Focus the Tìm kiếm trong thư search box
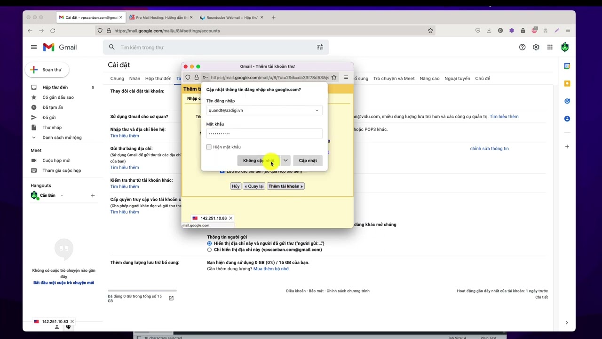Image resolution: width=602 pixels, height=339 pixels. 216,47
